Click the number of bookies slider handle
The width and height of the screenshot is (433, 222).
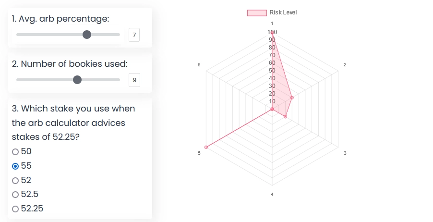77,80
